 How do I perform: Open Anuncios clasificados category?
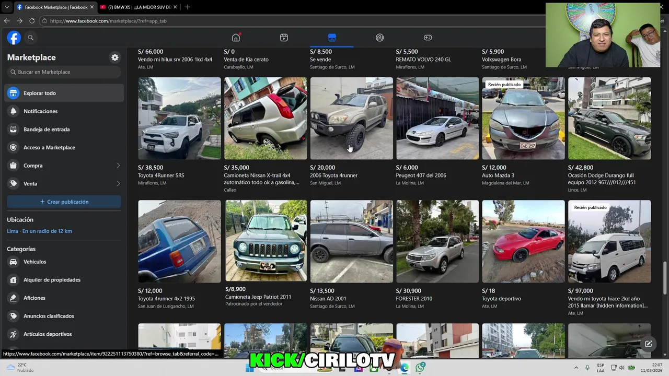pos(65,316)
